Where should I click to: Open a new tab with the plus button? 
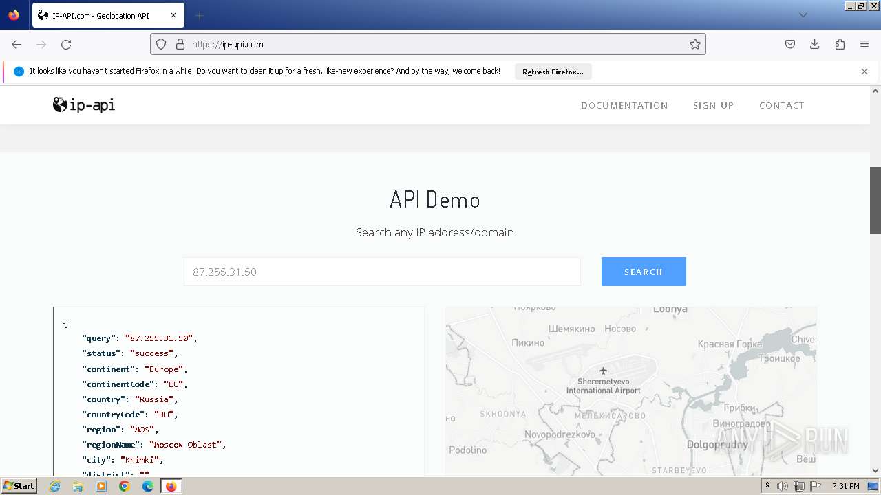(x=200, y=15)
